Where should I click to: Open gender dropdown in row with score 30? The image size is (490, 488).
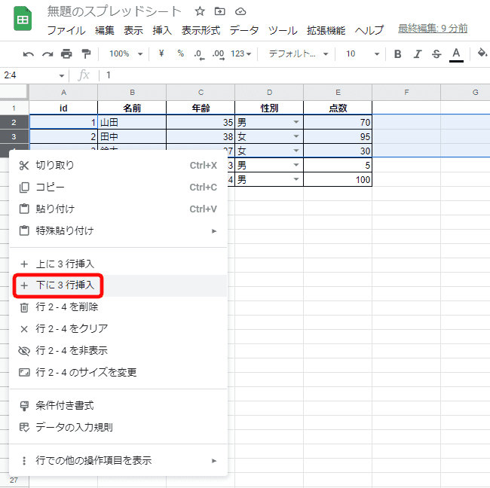[x=296, y=151]
